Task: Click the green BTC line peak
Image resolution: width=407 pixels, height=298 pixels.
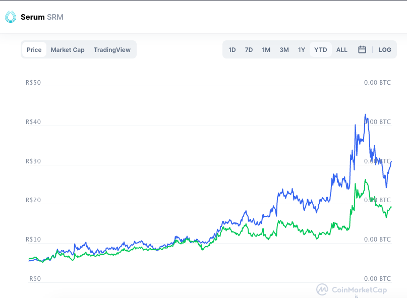Action: [366, 180]
